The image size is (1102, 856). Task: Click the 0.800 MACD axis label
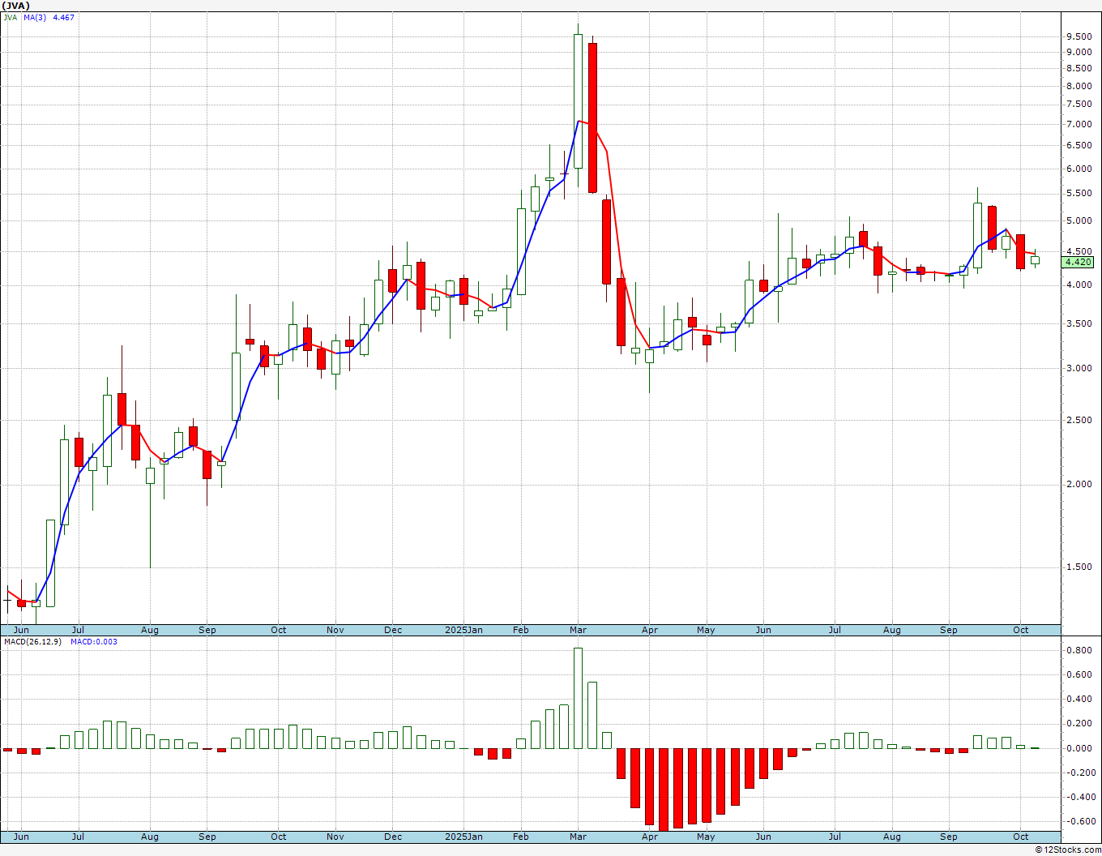(x=1079, y=650)
